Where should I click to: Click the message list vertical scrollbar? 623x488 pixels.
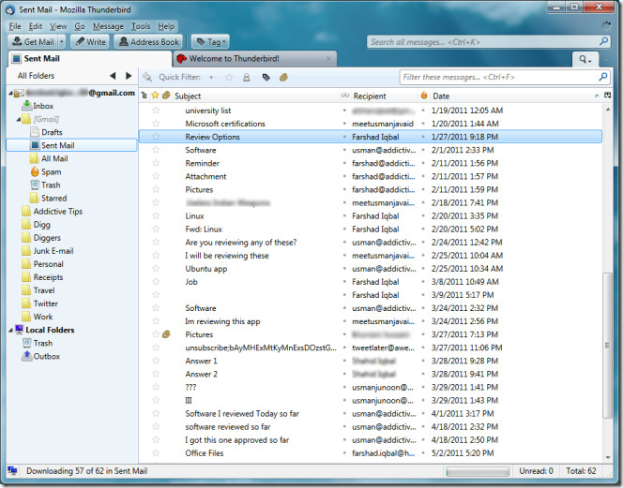[x=607, y=346]
